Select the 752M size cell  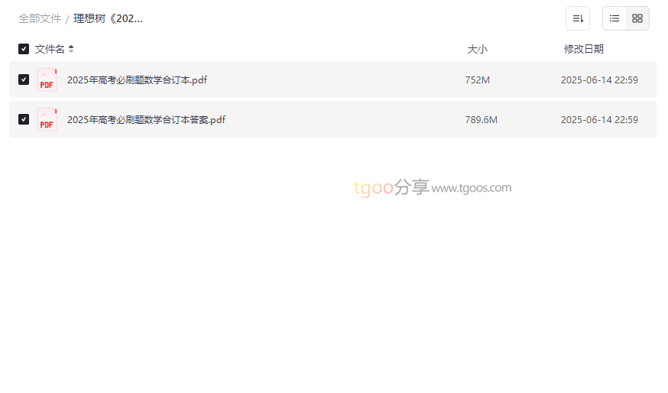pos(477,80)
